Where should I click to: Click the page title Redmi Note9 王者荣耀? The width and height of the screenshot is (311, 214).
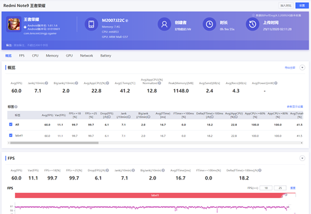click(24, 6)
